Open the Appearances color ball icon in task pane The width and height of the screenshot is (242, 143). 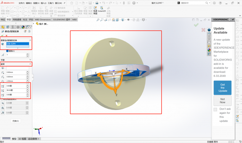click(x=209, y=50)
